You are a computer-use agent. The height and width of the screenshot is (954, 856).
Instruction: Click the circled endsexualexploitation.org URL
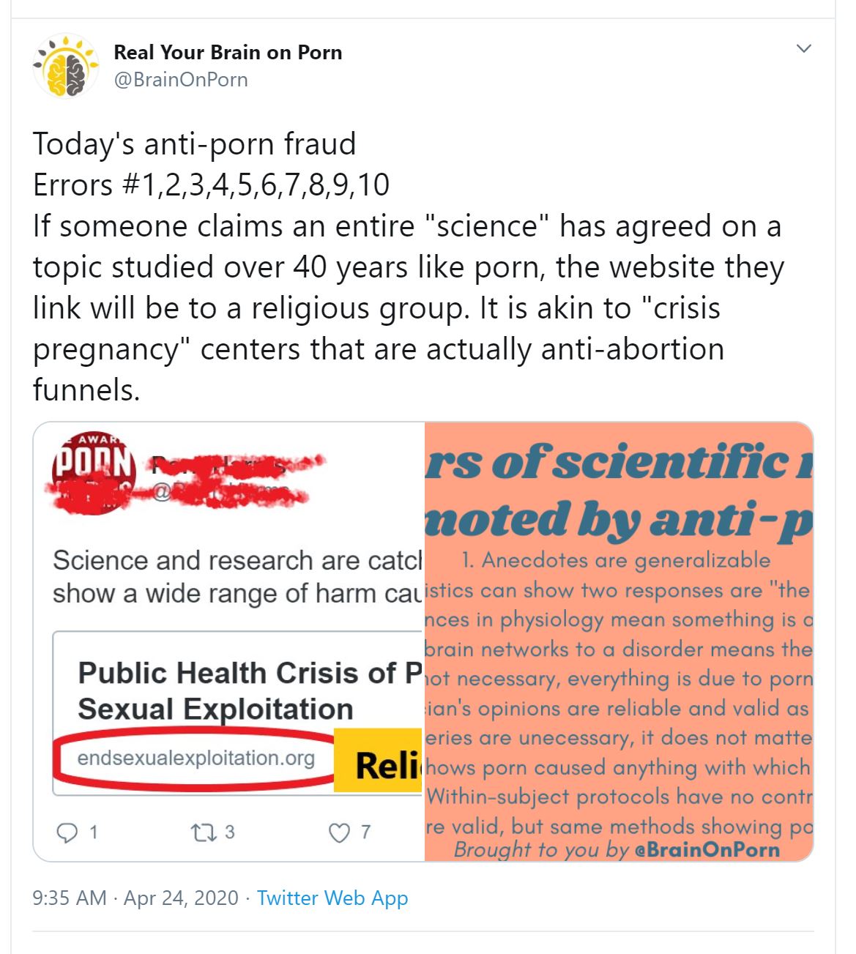tap(196, 758)
